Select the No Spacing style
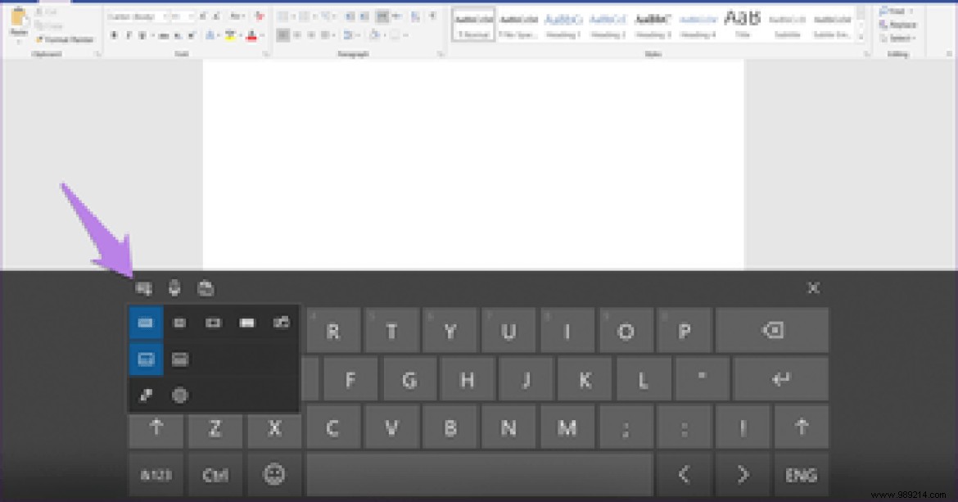 (x=517, y=23)
